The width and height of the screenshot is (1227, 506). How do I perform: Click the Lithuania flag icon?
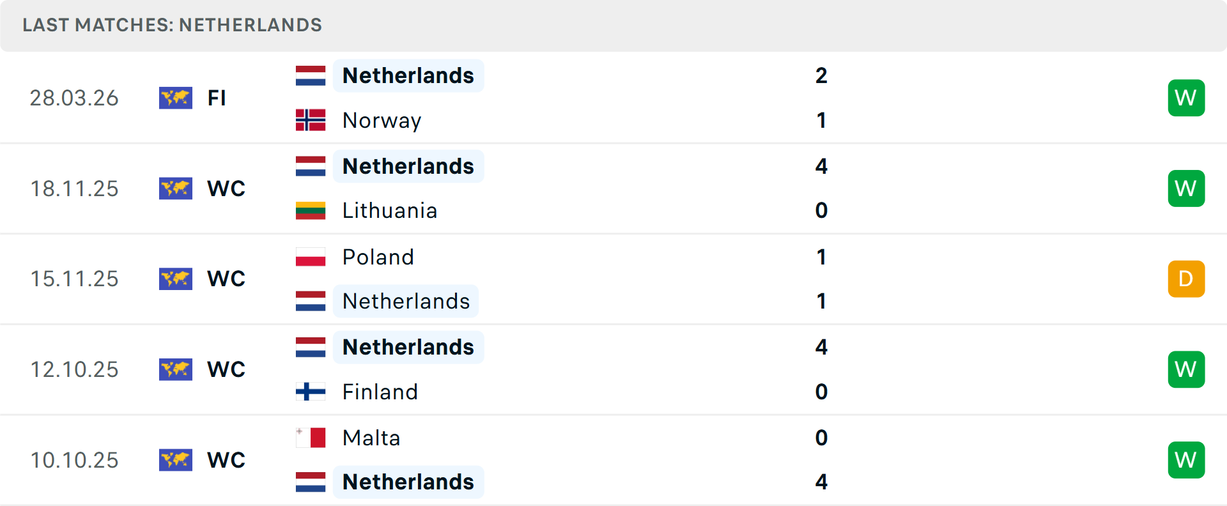click(311, 211)
